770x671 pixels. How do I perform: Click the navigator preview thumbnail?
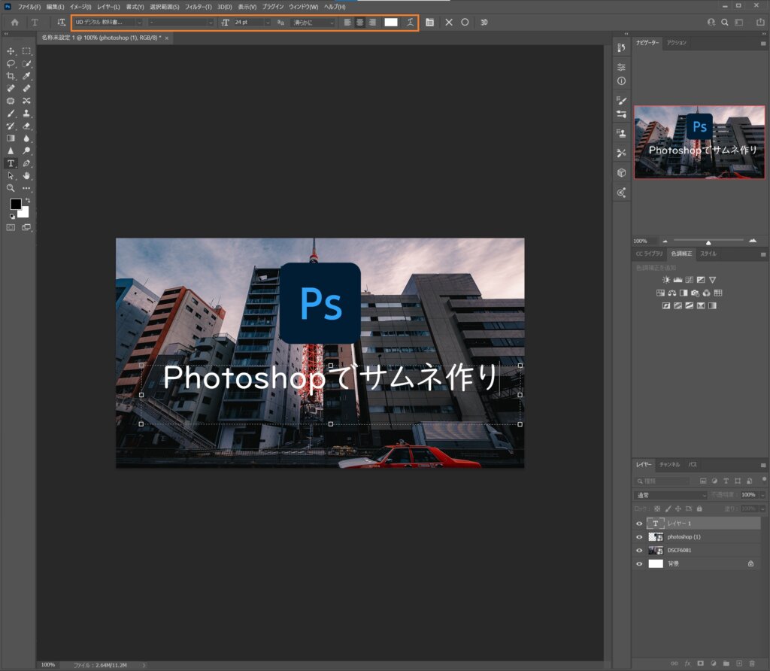[x=699, y=142]
